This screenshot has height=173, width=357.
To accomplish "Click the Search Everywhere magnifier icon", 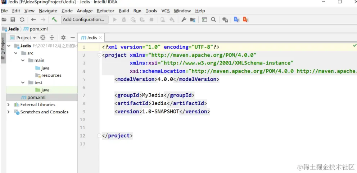I will tap(213, 20).
